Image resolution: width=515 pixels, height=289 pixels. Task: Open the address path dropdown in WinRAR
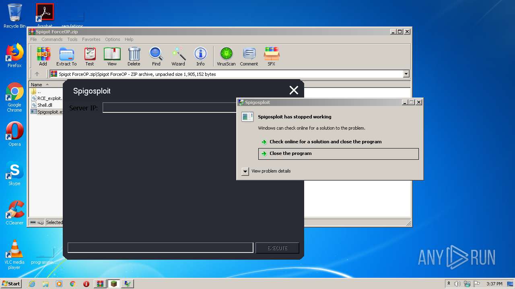coord(406,74)
